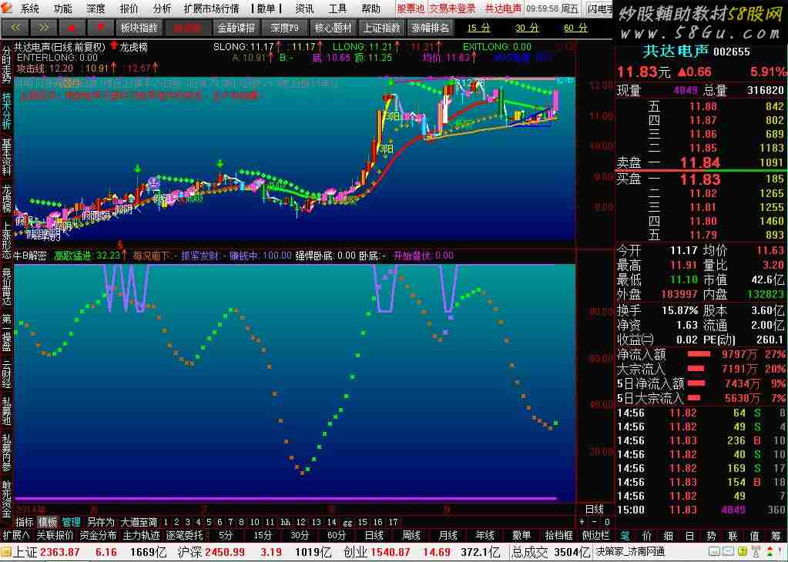Expand the 扩展 panel at bottom left

15,535
